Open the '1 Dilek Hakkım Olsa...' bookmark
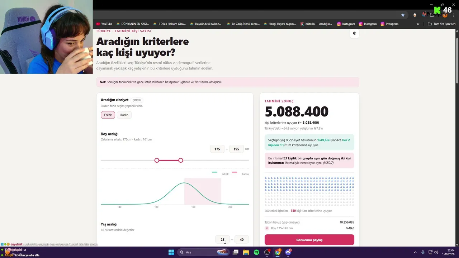The width and height of the screenshot is (459, 258). click(169, 24)
